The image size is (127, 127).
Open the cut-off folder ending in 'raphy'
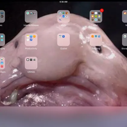(2, 40)
